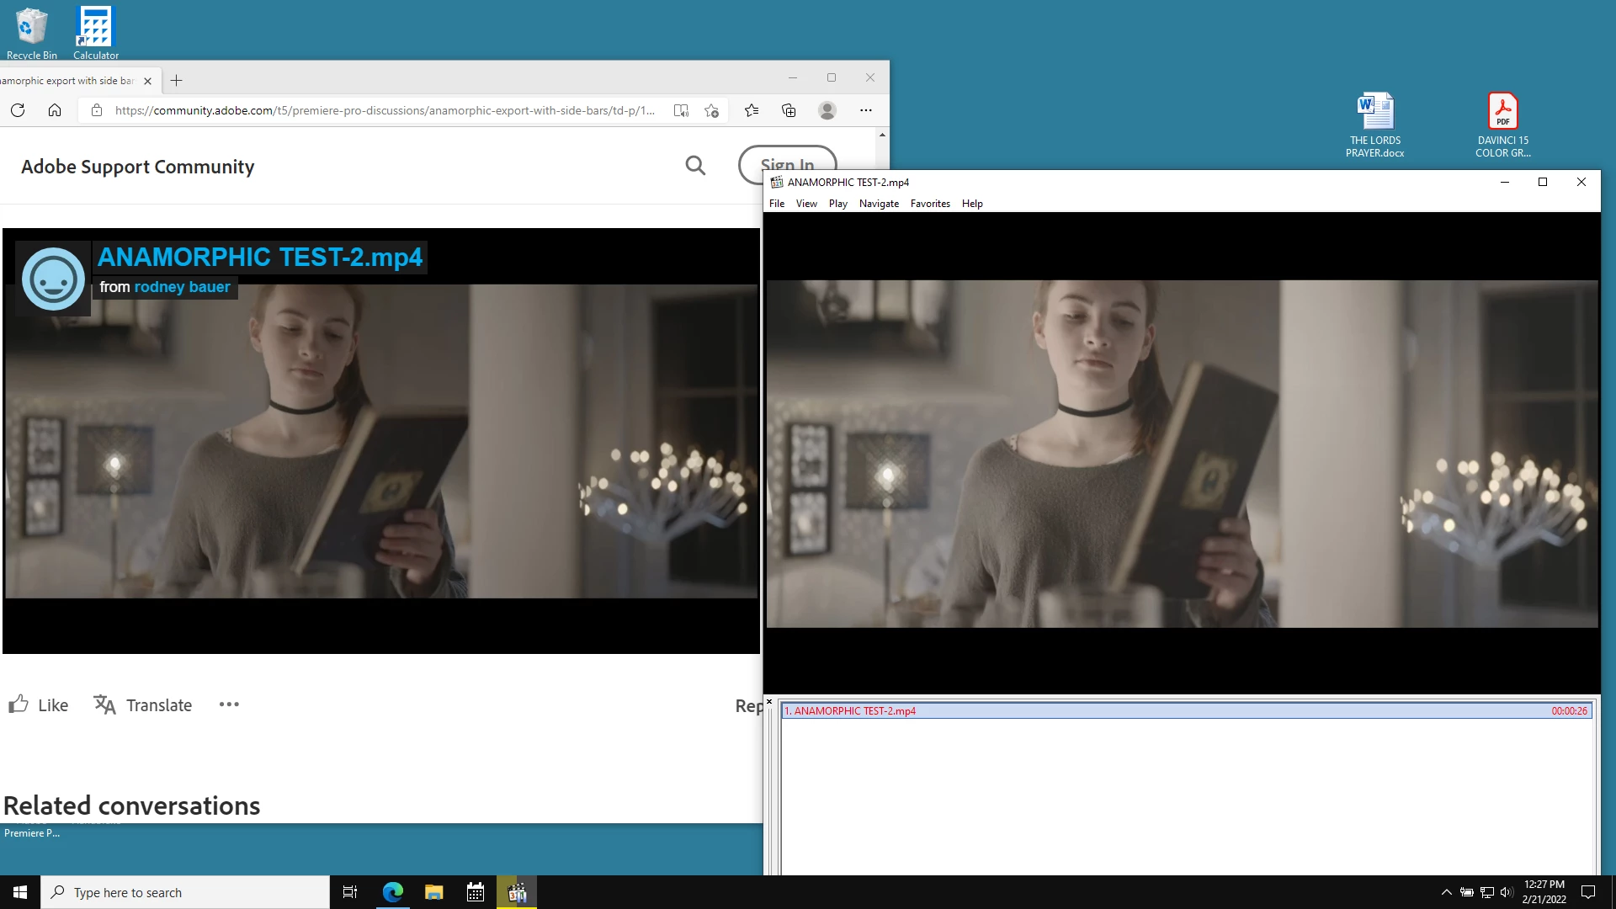Add page to favorites star icon
Screen dimensions: 1616x909
712,110
